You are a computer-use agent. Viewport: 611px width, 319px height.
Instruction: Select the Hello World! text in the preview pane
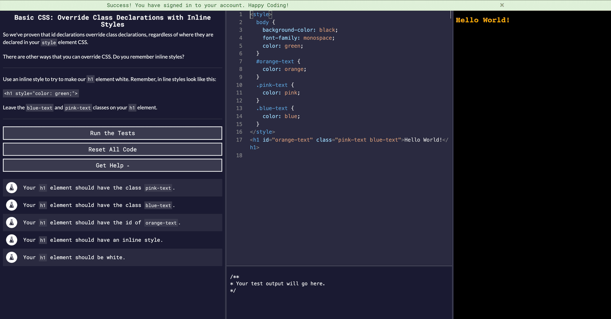[x=482, y=20]
